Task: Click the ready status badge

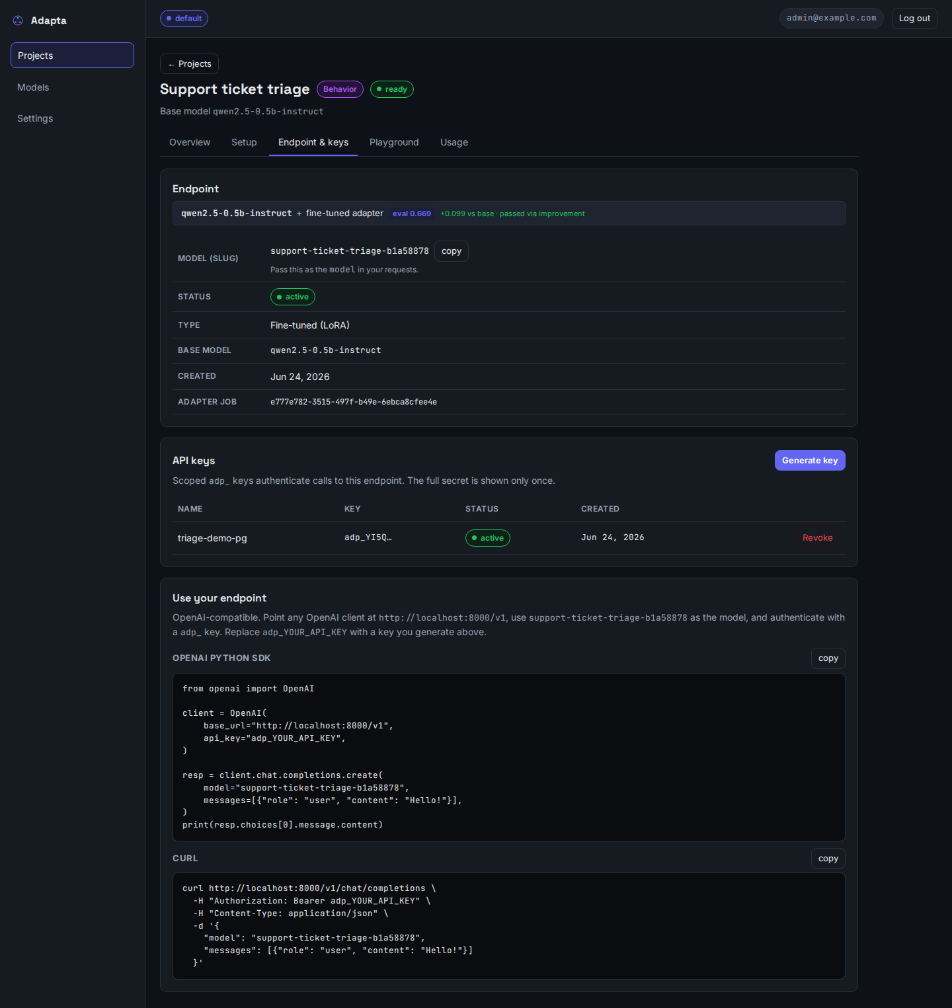Action: coord(392,89)
